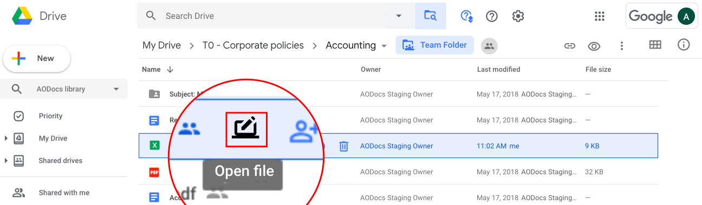The image size is (702, 205).
Task: Click the My Drive icon in sidebar
Action: pos(18,138)
